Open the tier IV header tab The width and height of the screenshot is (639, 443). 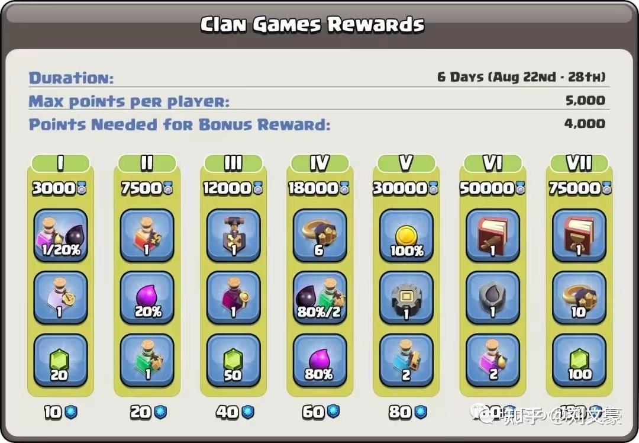[x=319, y=163]
